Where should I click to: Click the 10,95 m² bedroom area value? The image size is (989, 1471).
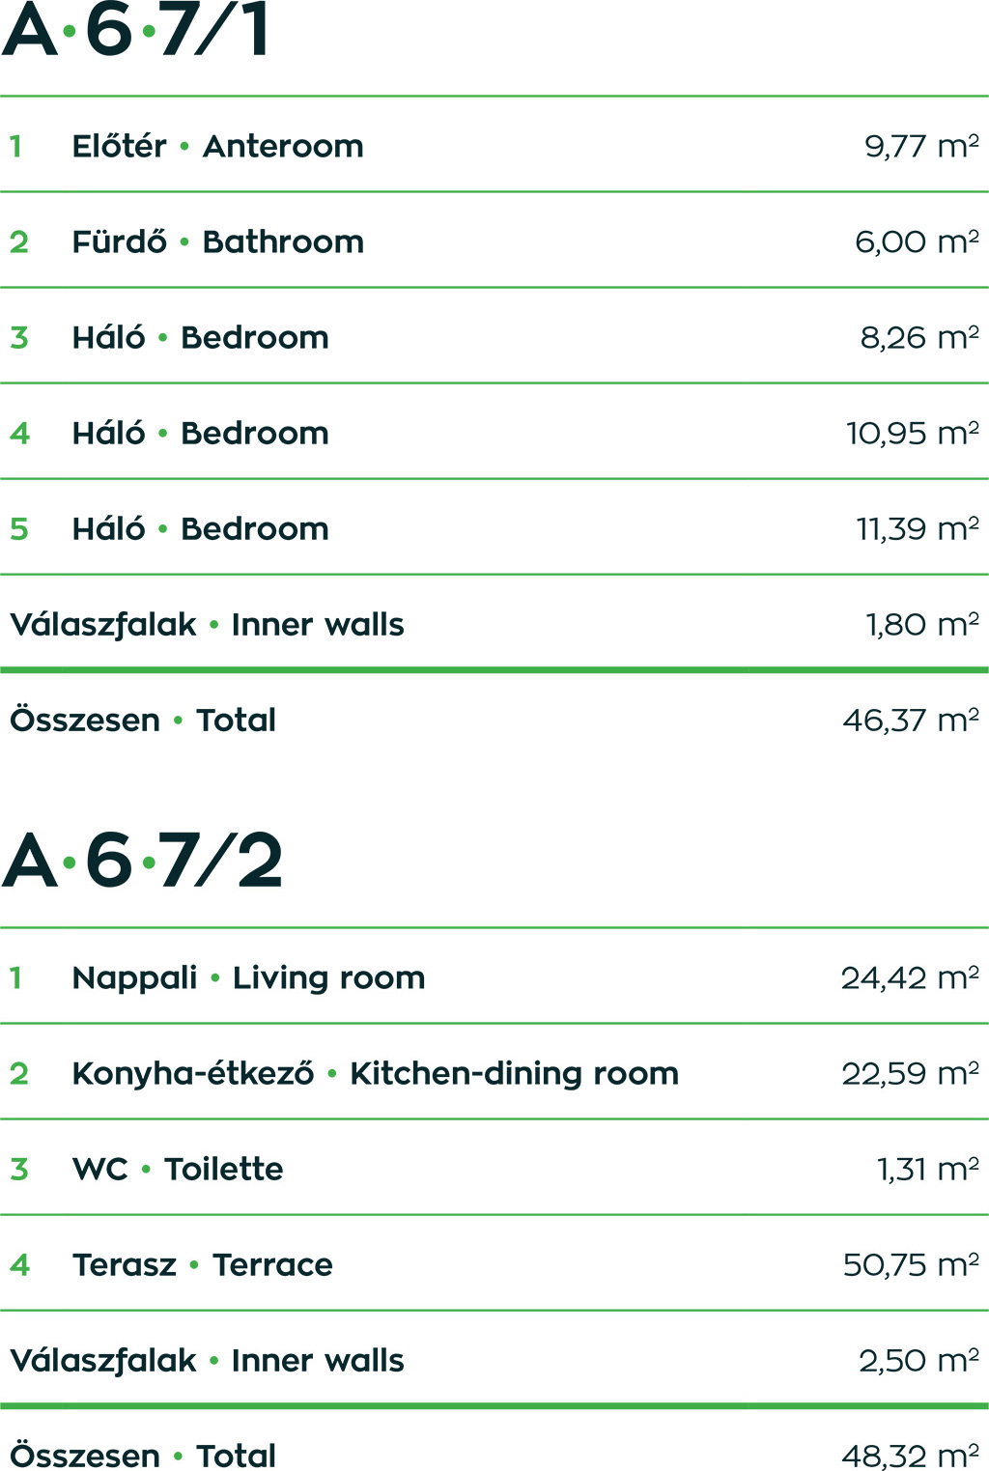tap(912, 433)
